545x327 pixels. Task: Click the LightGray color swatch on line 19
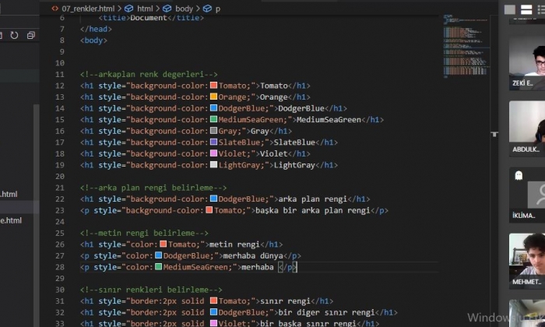coord(213,165)
